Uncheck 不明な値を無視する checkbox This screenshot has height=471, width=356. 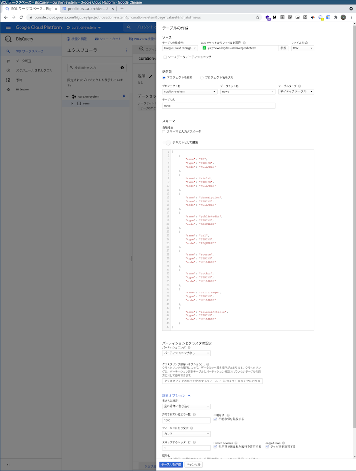click(x=215, y=419)
